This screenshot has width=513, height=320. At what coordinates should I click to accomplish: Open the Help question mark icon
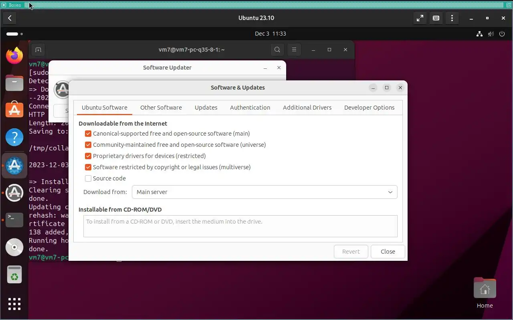(14, 137)
